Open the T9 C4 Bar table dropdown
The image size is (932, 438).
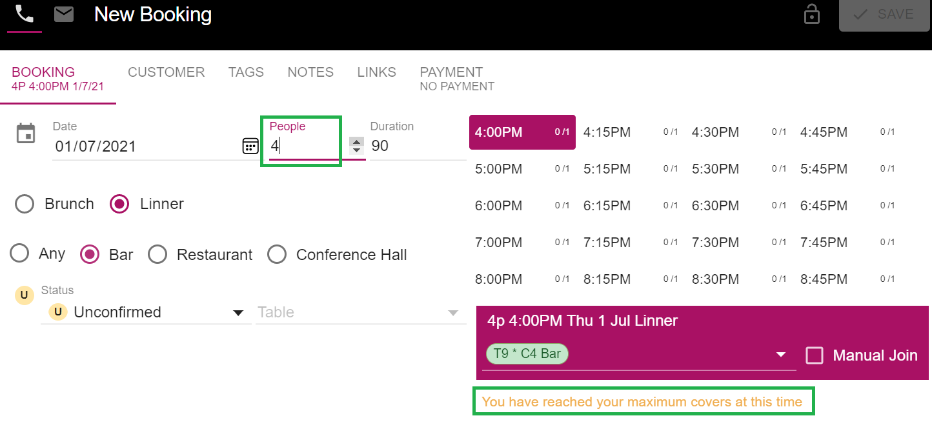(781, 354)
